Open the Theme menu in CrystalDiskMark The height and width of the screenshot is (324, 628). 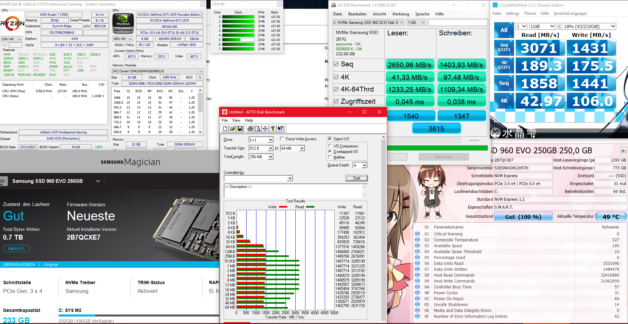click(530, 13)
